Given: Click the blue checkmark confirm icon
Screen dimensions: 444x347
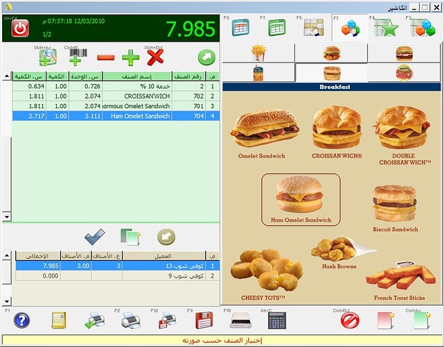Looking at the screenshot, I should 95,237.
